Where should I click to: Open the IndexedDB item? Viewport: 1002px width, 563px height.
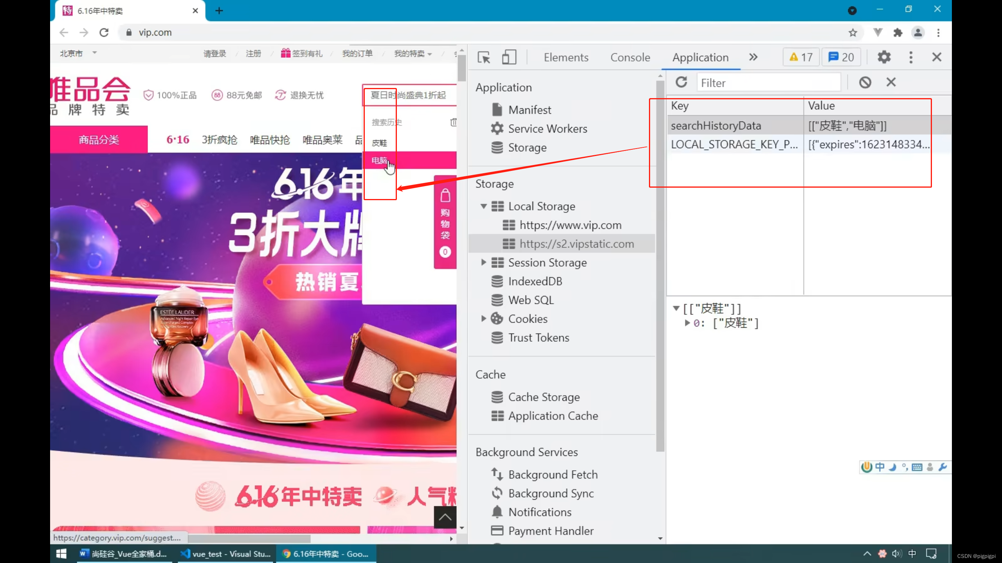535,281
